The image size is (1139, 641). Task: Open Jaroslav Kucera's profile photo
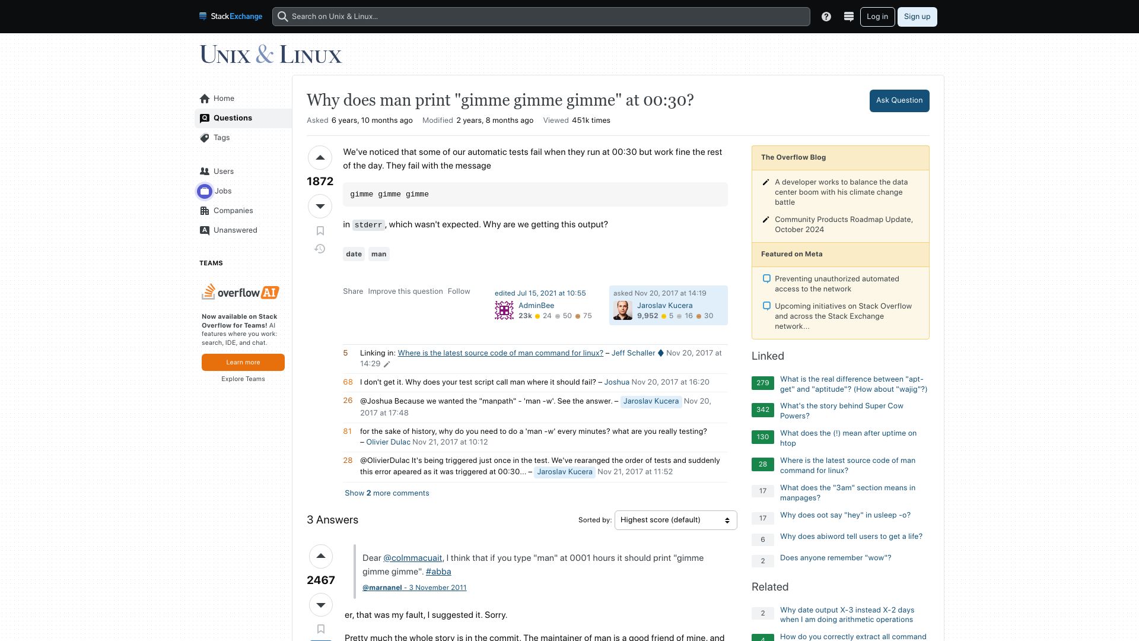[623, 310]
